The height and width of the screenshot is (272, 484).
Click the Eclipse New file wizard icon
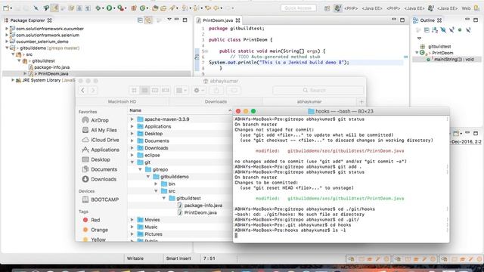point(6,8)
